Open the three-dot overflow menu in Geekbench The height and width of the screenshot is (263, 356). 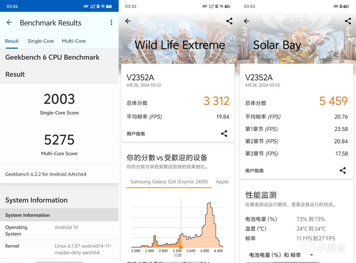pos(111,23)
